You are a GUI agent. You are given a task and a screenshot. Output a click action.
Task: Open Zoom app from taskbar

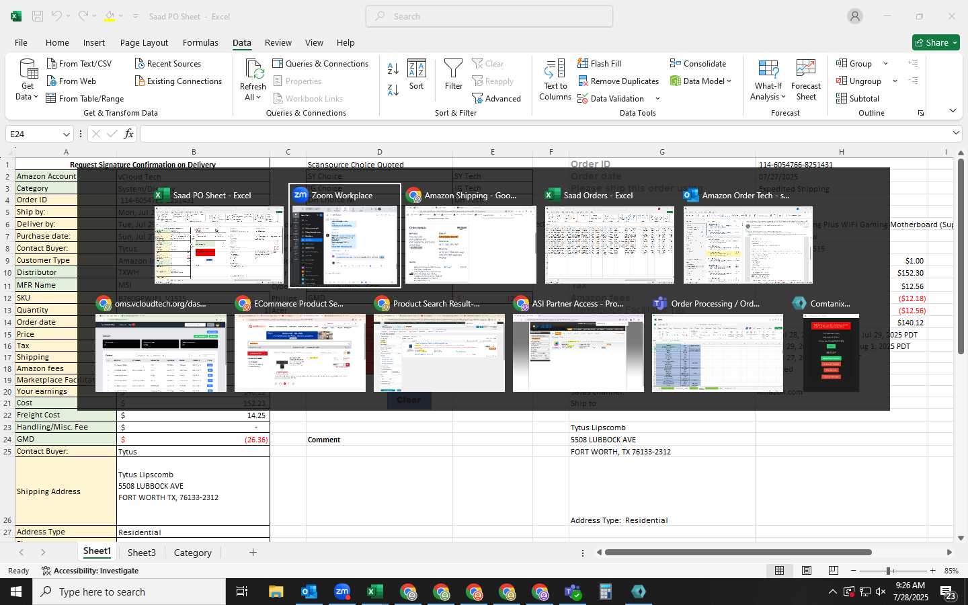tap(342, 592)
